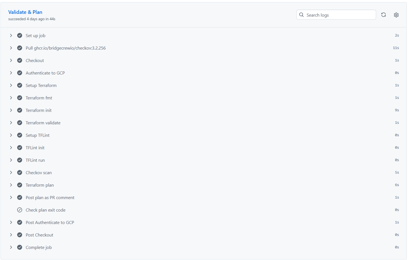
Task: Expand the Terraform validate step chevron
Action: click(x=11, y=123)
